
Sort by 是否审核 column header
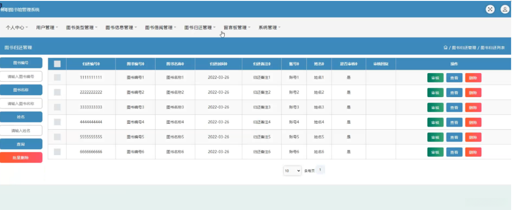[x=348, y=64]
